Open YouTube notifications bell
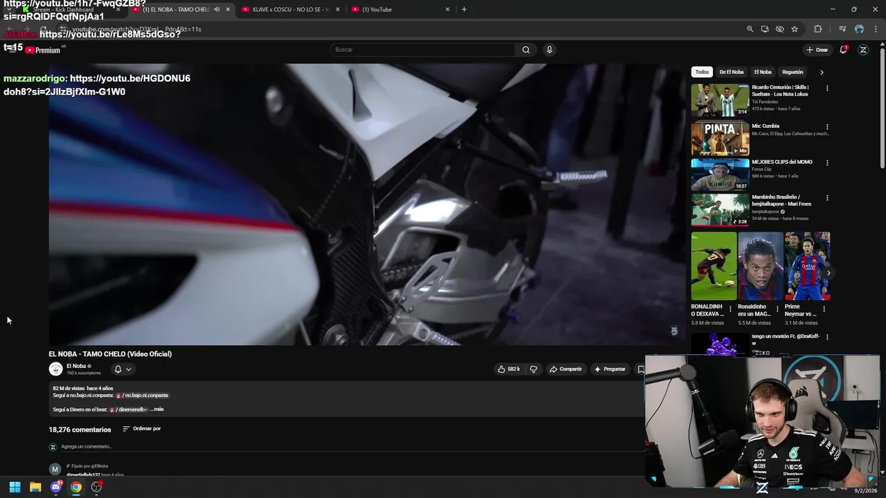Viewport: 886px width, 498px height. 843,50
